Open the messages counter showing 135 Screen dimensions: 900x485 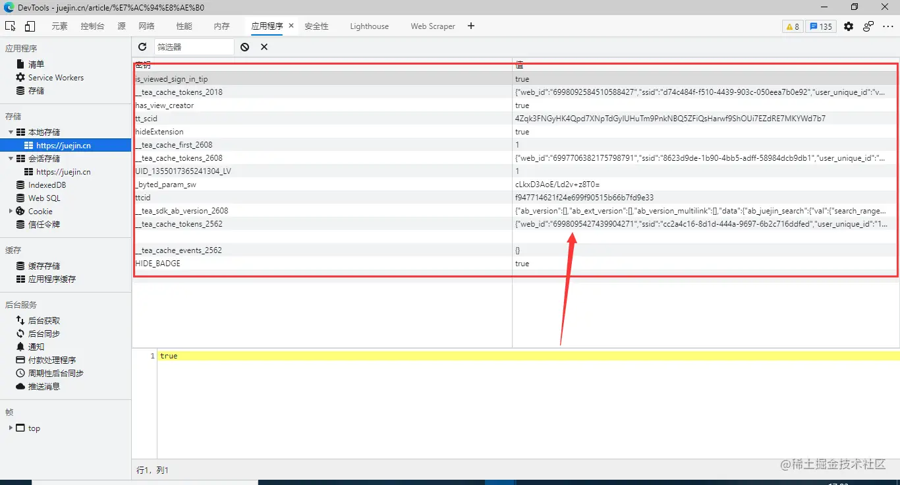coord(821,26)
